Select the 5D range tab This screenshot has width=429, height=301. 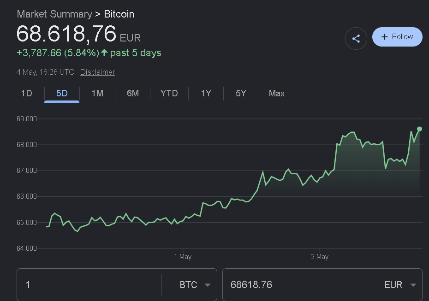click(62, 94)
